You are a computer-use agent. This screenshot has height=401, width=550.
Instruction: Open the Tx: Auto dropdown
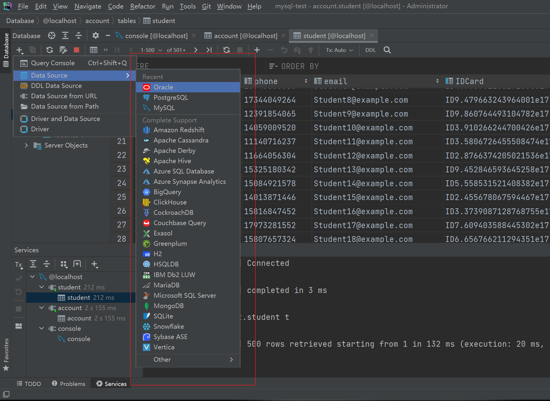tap(339, 50)
